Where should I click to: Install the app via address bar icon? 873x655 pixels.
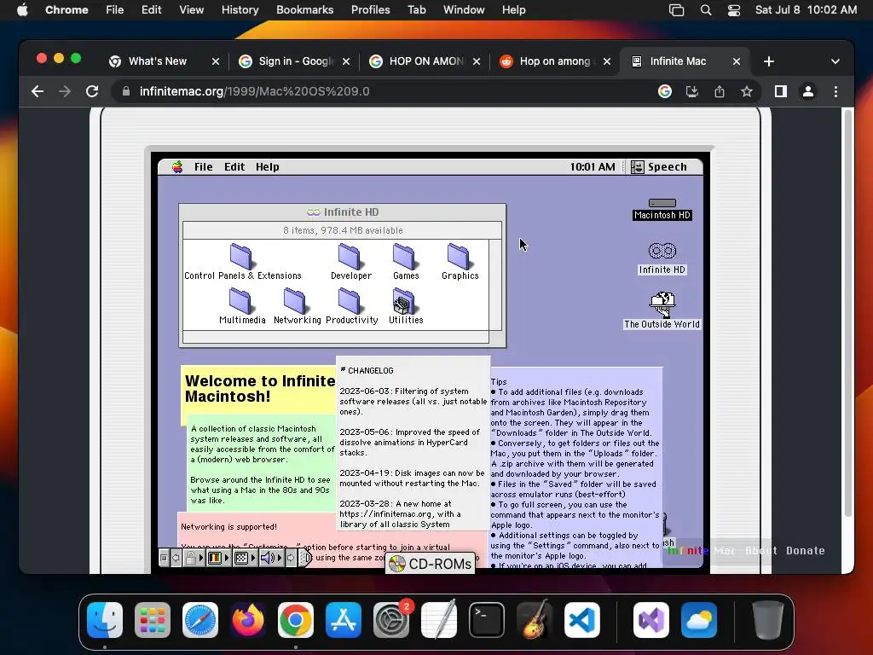(x=692, y=91)
